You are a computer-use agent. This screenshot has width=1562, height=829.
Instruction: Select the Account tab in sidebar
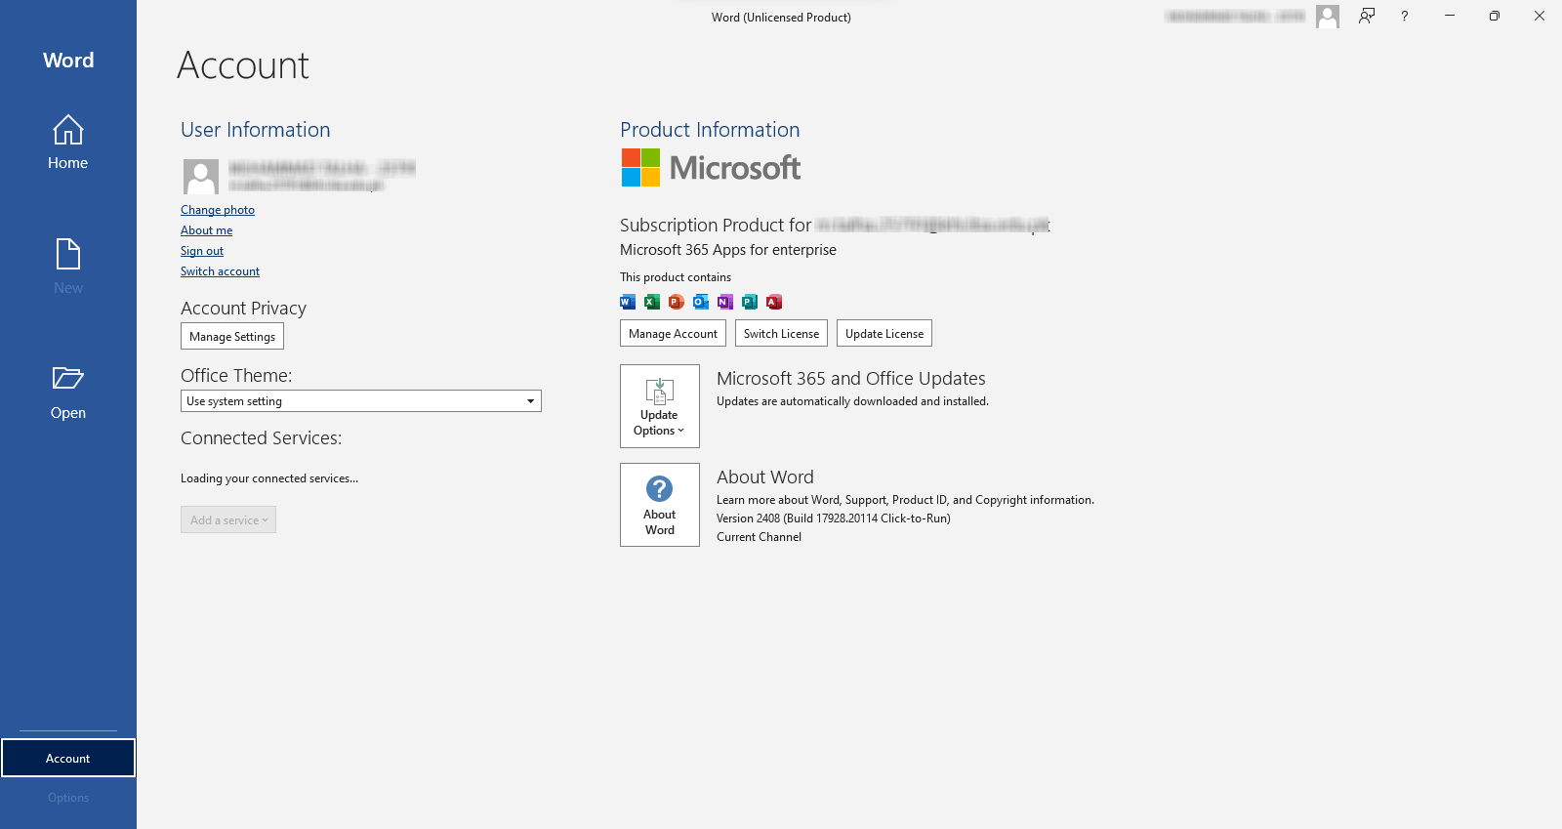tap(68, 758)
